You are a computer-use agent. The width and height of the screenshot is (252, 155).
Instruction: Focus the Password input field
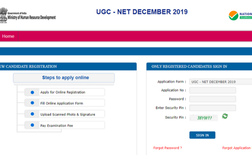[x=212, y=99]
